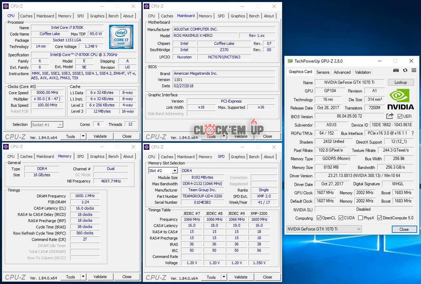Click the GPU-Z screenshot camera icon
Screen dimensions: 421x284
(396, 71)
